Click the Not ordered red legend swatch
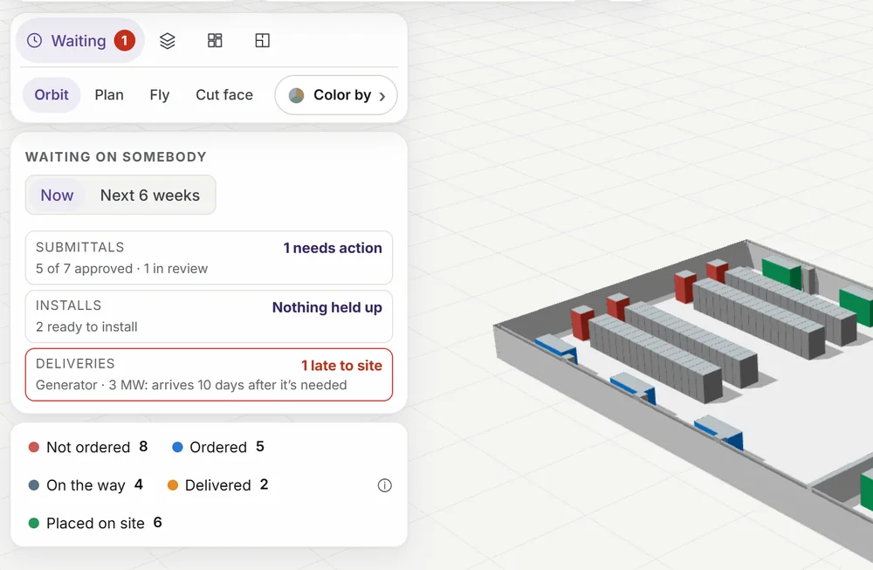This screenshot has height=570, width=873. click(34, 447)
